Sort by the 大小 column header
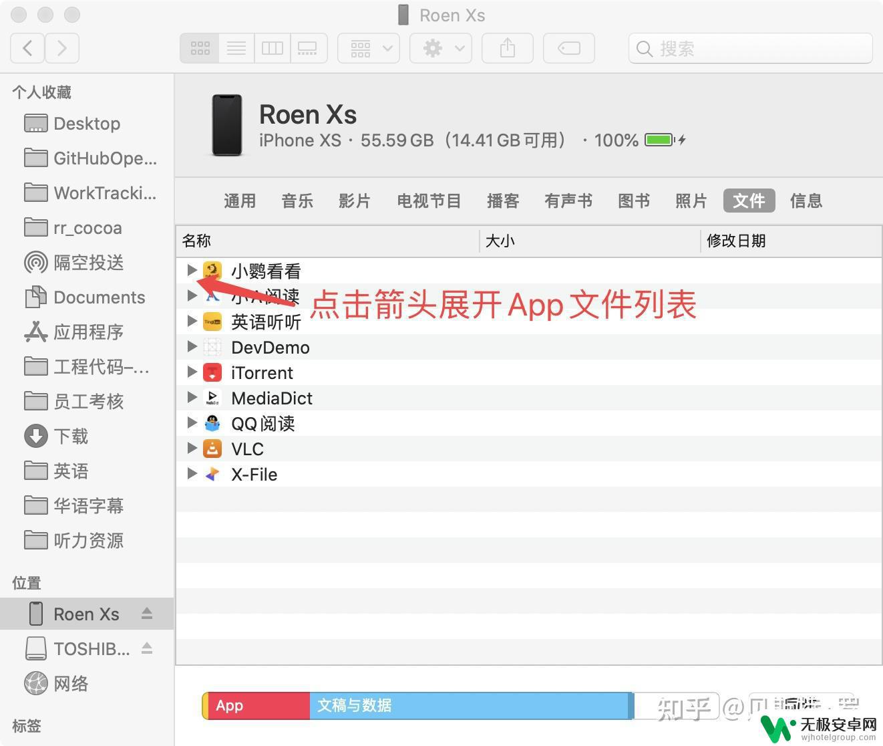The width and height of the screenshot is (883, 746). coord(590,241)
